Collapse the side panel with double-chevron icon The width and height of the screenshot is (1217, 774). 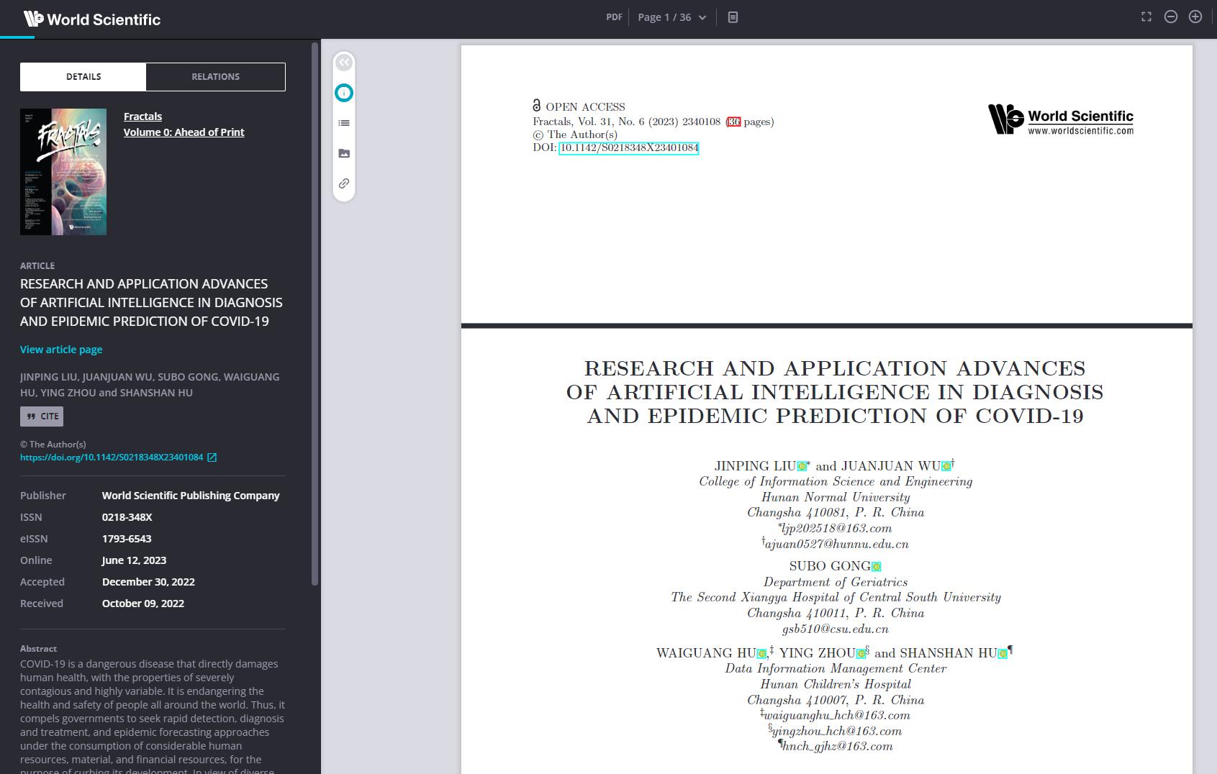344,63
